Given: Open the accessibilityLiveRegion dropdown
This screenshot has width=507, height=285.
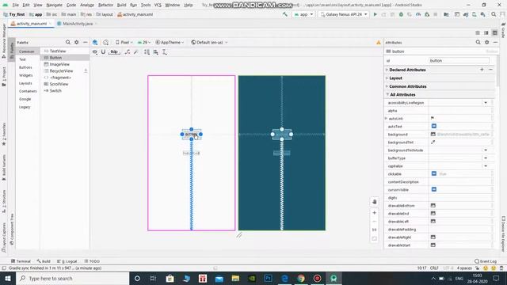Looking at the screenshot, I should [486, 103].
